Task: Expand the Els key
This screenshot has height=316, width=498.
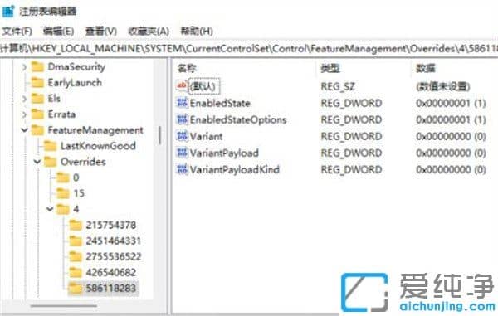Action: coord(24,99)
